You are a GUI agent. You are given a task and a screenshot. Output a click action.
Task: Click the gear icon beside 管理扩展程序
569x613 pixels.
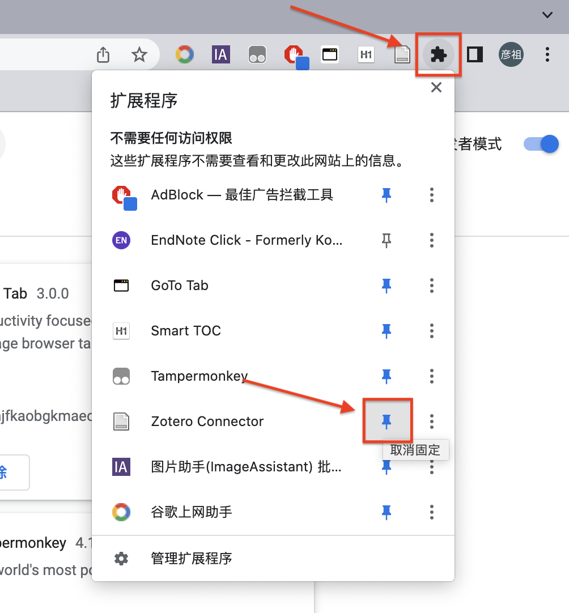(x=121, y=558)
